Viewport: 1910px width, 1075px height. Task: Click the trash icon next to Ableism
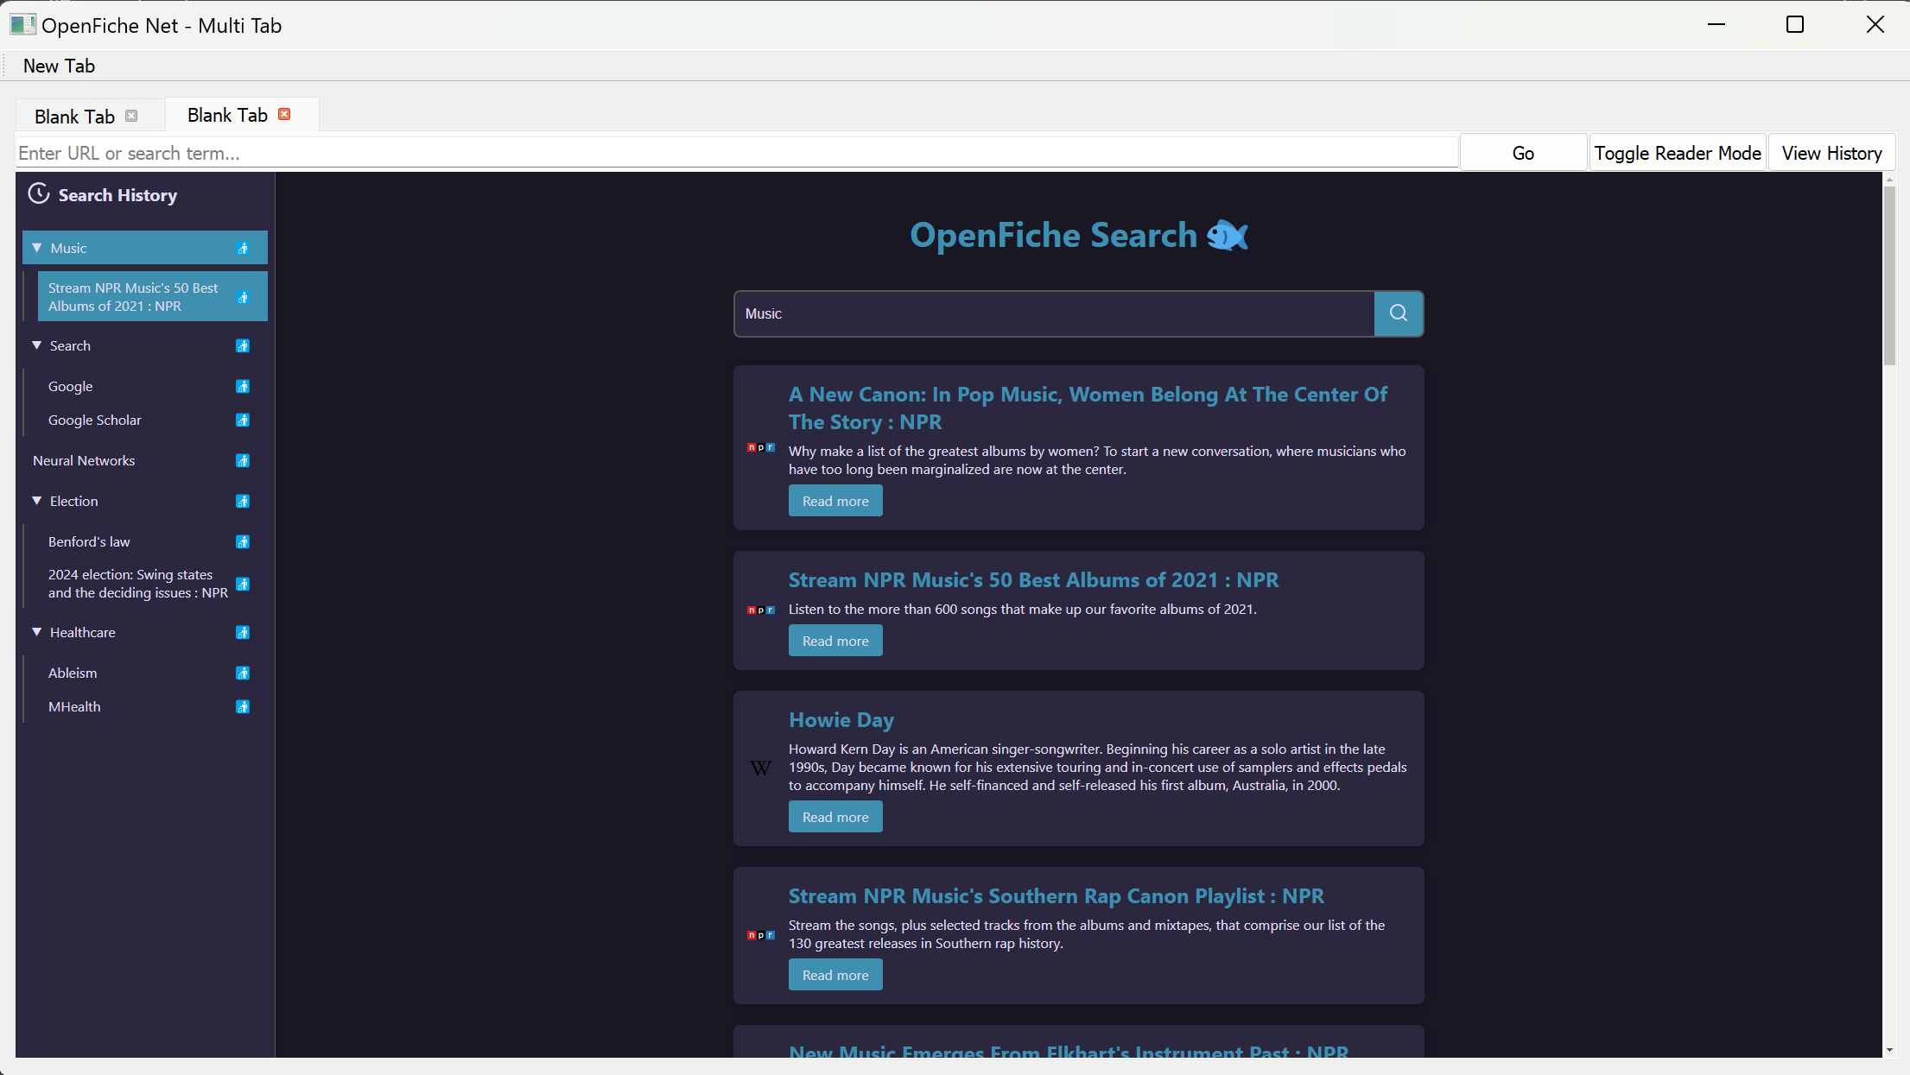coord(243,673)
